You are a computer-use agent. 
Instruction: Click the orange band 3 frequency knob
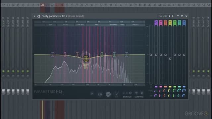coord(165,91)
